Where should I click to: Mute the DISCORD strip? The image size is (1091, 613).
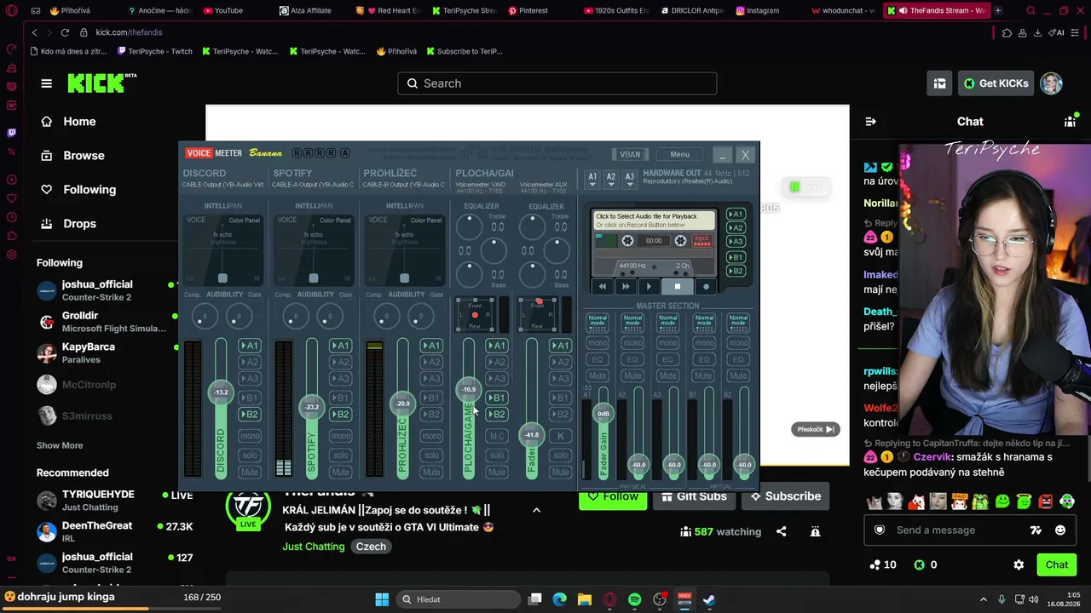tap(249, 472)
